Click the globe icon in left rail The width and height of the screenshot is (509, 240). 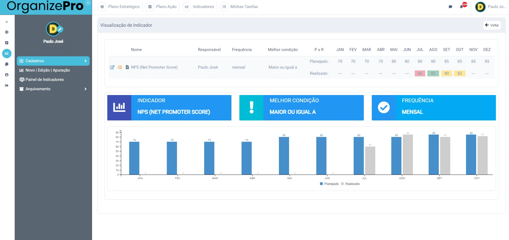(x=7, y=32)
